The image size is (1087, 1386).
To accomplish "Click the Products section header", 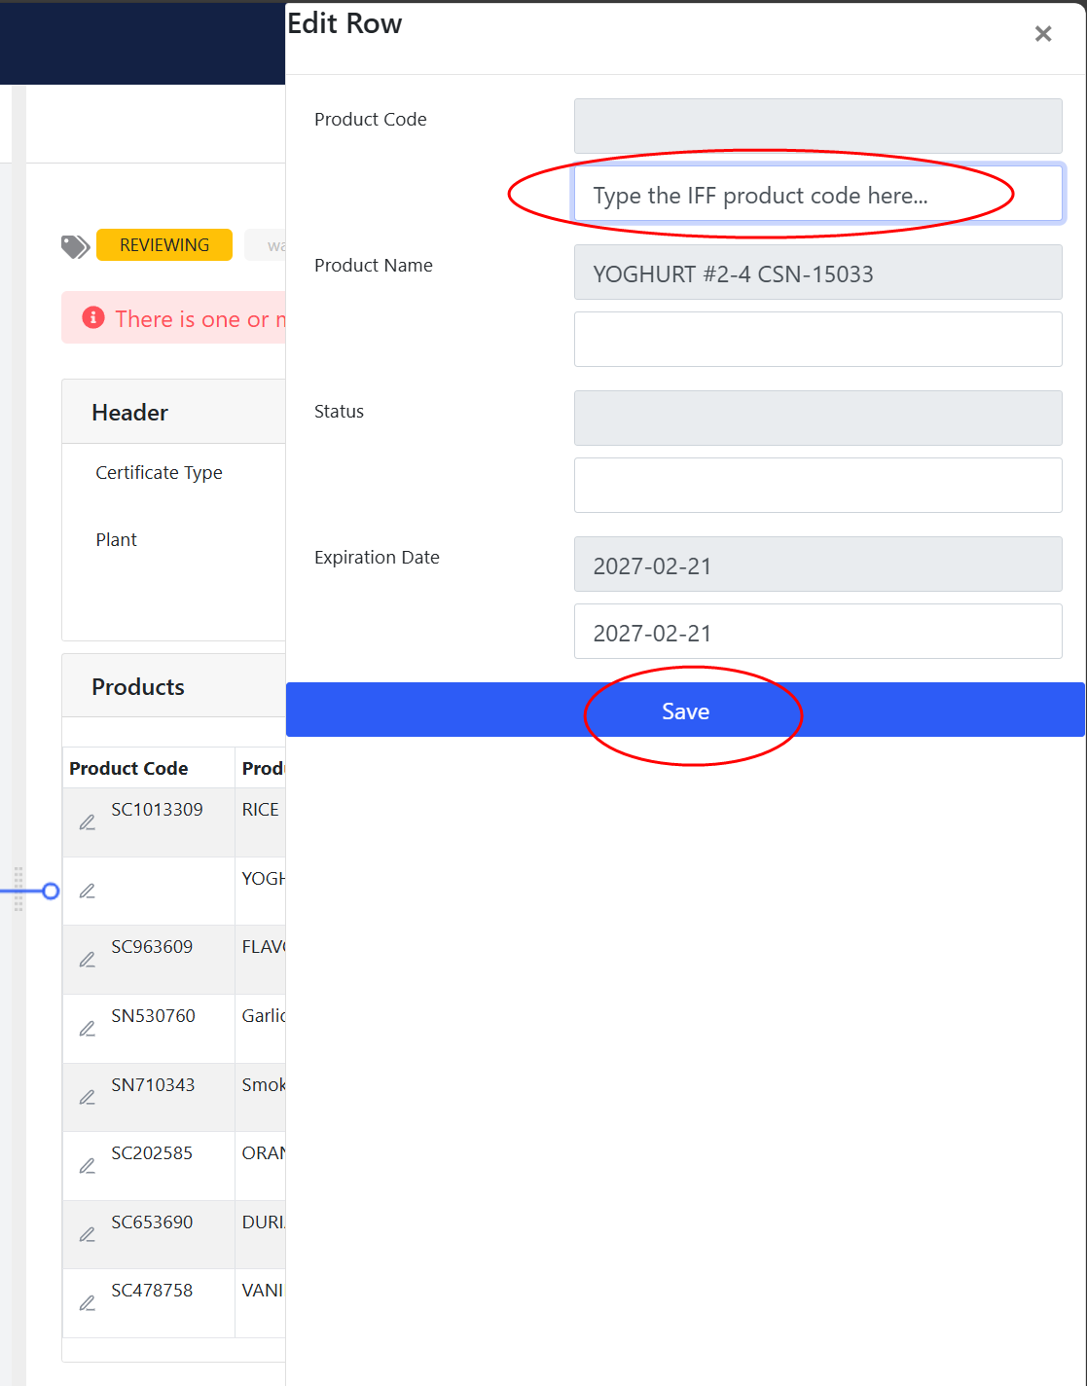I will point(138,687).
